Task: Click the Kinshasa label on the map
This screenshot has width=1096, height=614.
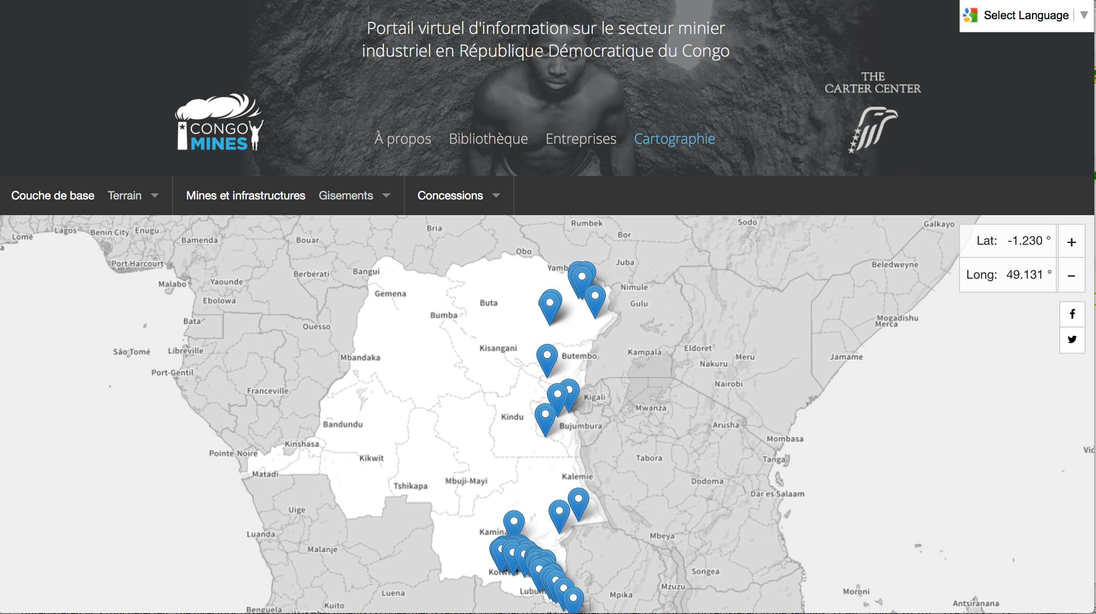Action: [x=302, y=444]
